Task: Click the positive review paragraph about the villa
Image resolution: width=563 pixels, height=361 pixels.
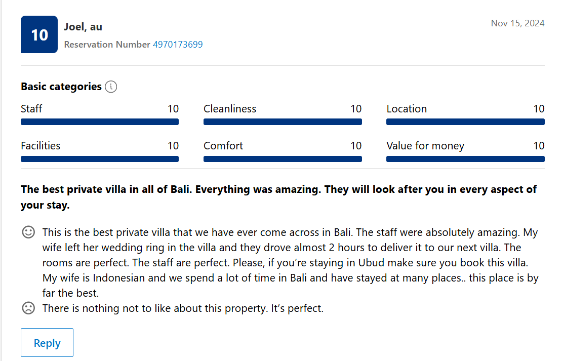Action: pos(290,263)
